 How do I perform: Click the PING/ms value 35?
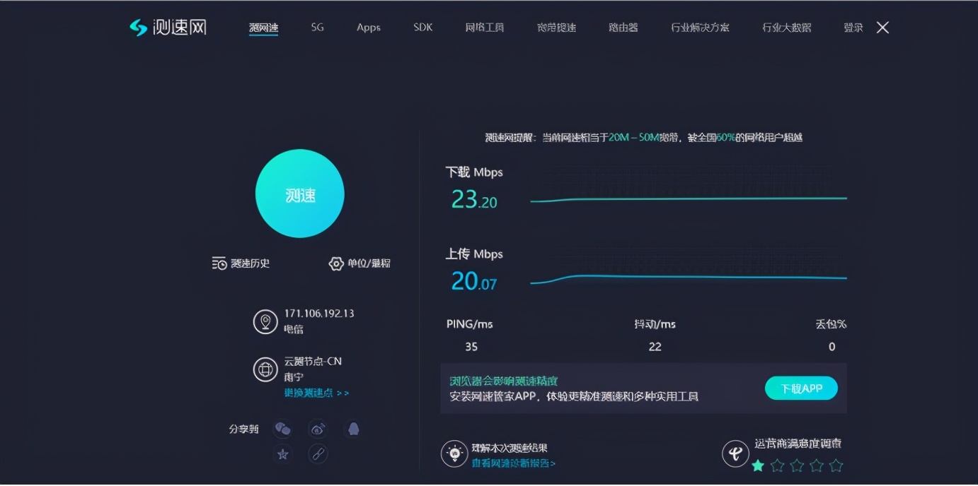(x=471, y=347)
